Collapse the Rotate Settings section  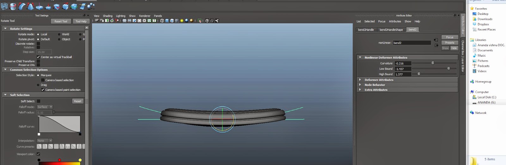click(x=5, y=28)
